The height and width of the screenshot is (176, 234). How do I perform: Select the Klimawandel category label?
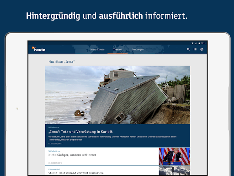[x=54, y=169]
